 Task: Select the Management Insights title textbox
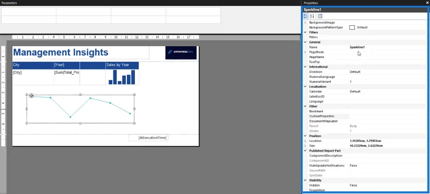tap(81, 52)
